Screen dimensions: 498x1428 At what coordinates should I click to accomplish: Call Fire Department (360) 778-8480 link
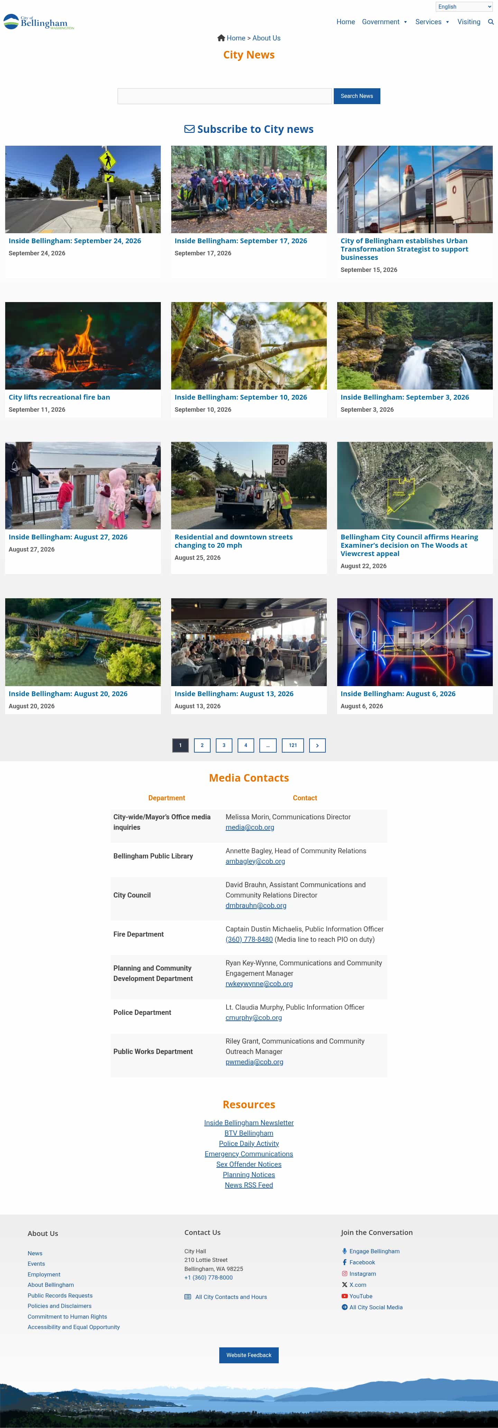coord(249,939)
